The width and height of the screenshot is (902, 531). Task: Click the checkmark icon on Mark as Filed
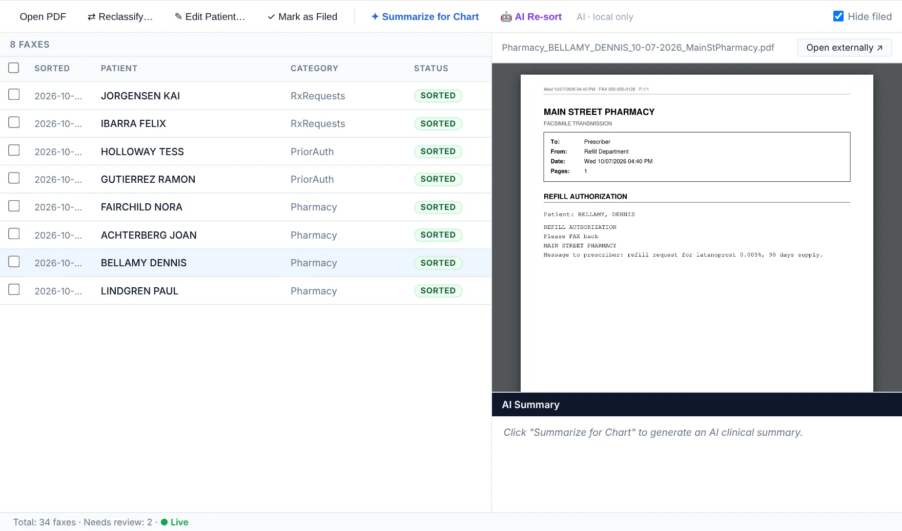[271, 17]
